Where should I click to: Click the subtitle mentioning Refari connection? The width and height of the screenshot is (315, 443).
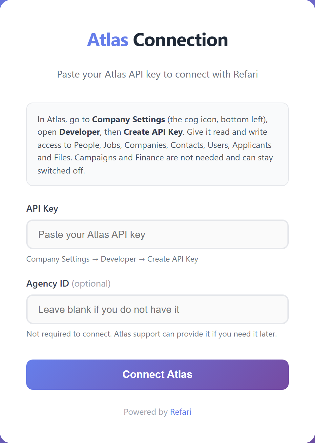click(x=157, y=74)
